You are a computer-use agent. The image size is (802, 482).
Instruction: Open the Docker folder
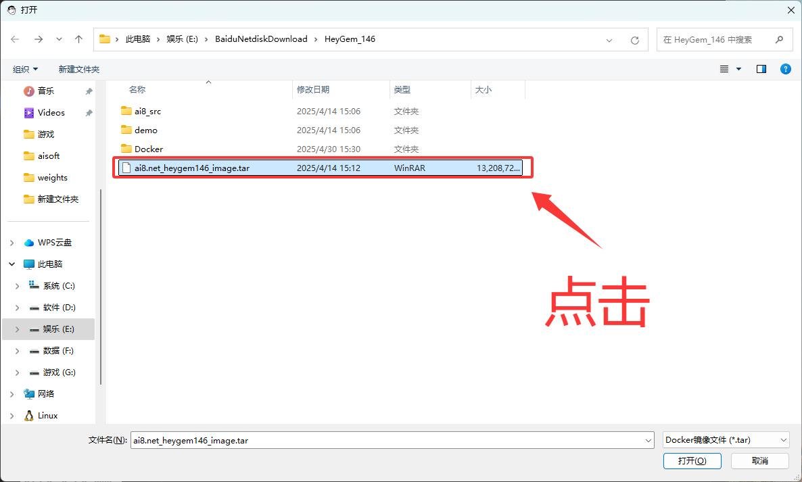pos(148,149)
